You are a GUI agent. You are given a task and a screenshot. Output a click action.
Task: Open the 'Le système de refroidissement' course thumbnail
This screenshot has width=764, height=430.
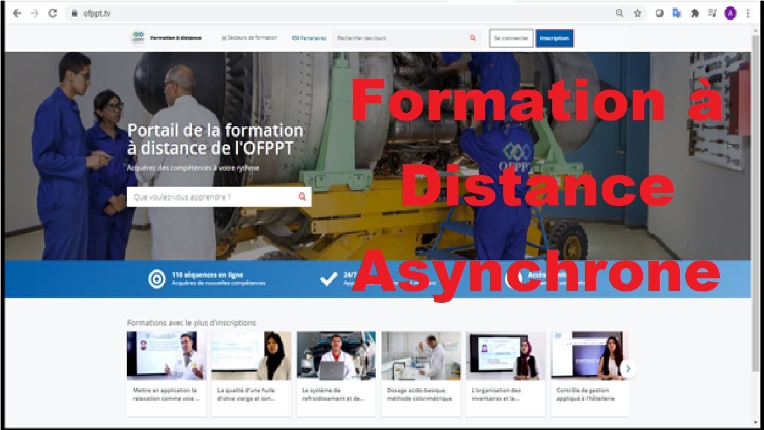[336, 356]
